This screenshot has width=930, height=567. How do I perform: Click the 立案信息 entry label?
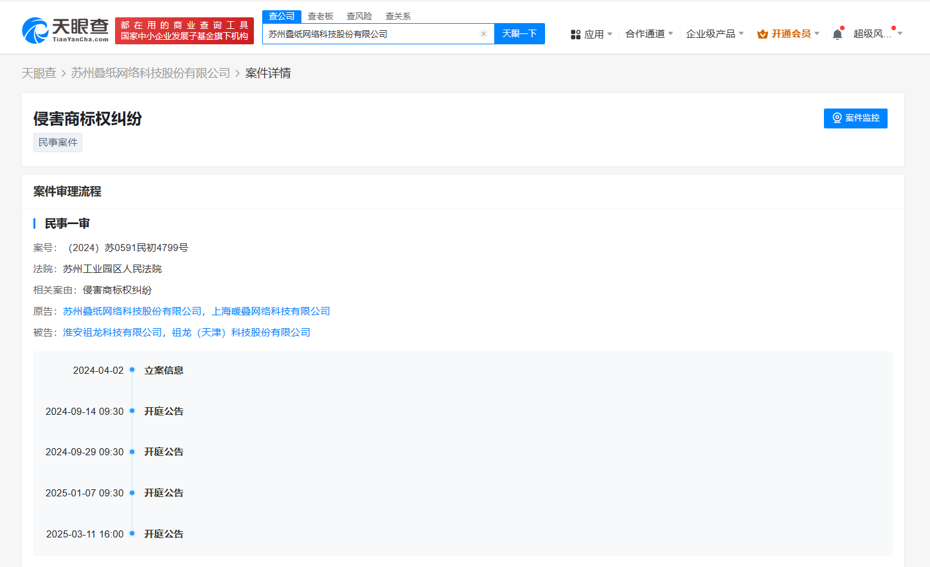point(164,371)
